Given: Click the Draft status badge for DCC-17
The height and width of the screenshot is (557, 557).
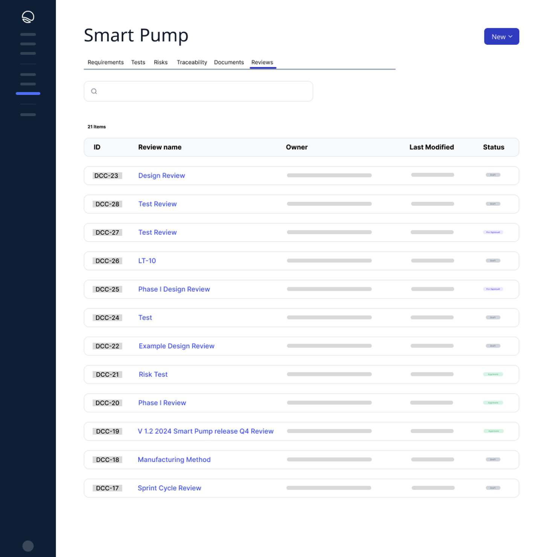Looking at the screenshot, I should pyautogui.click(x=493, y=488).
